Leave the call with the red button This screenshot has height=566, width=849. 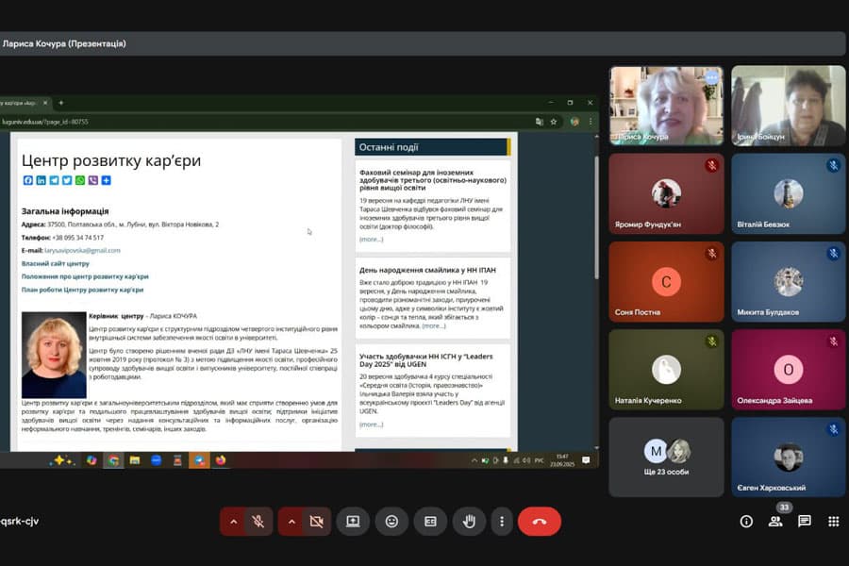(x=540, y=522)
